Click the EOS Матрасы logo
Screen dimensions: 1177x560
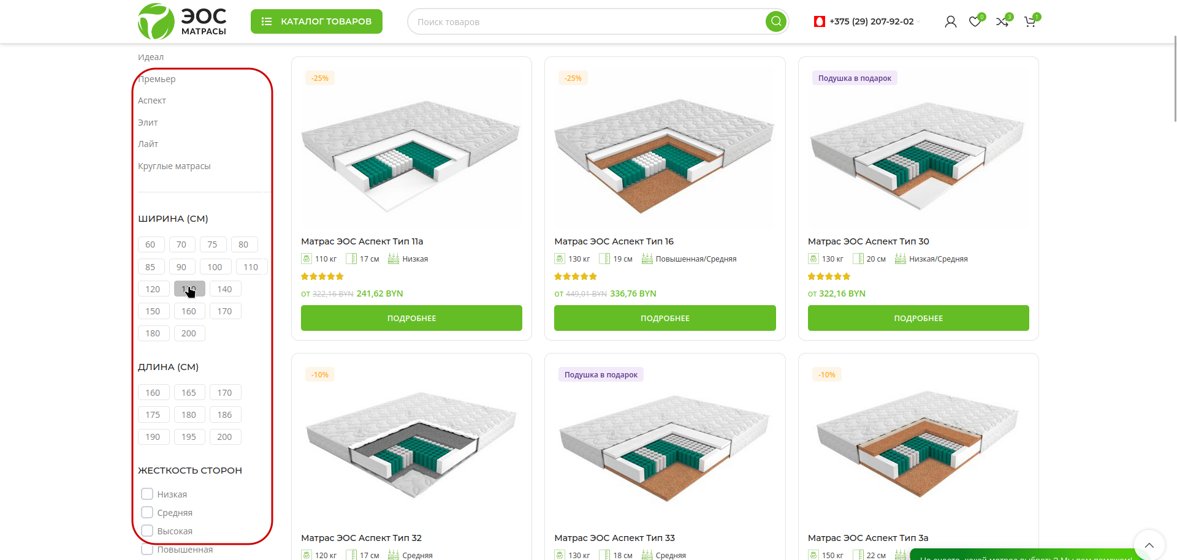point(182,21)
